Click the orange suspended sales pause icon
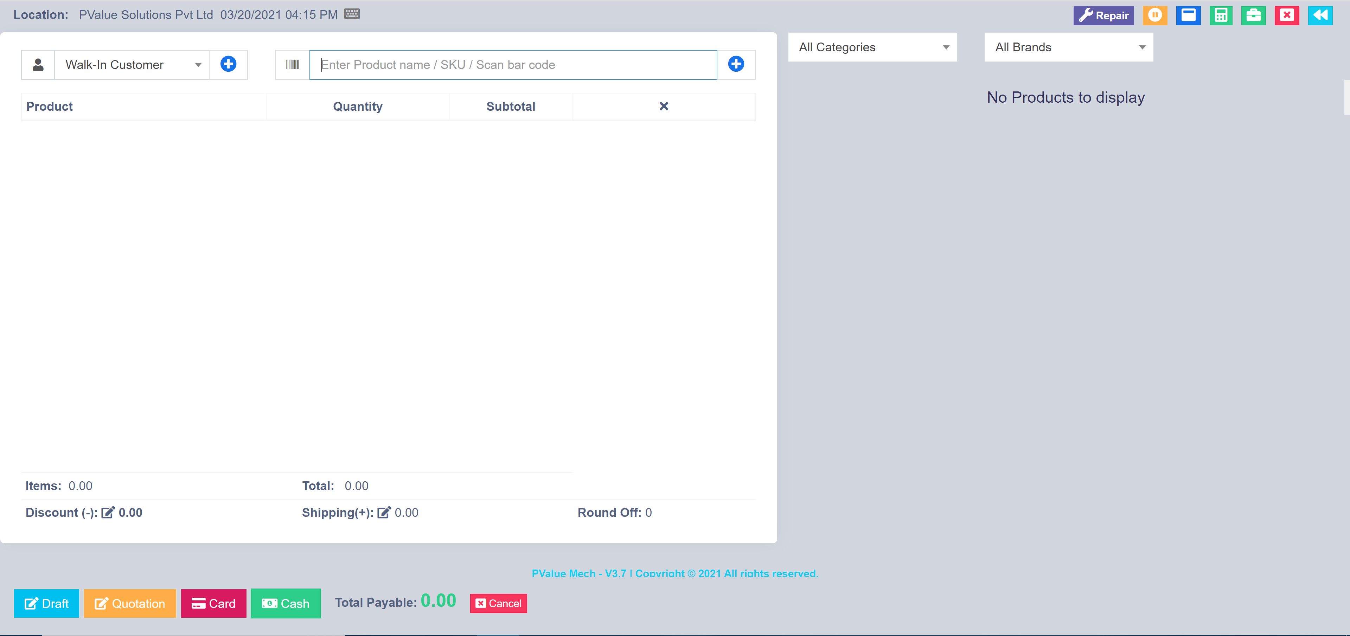 [1154, 15]
